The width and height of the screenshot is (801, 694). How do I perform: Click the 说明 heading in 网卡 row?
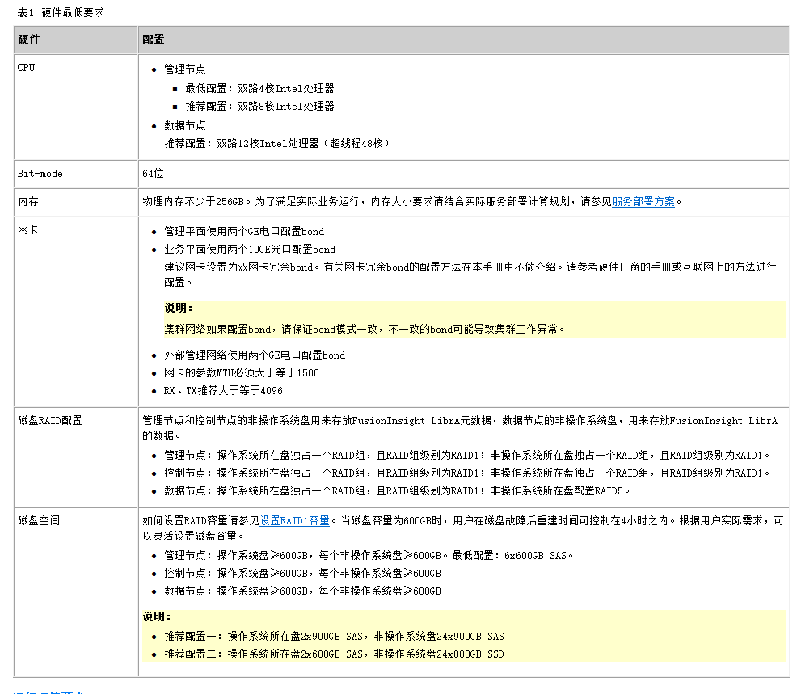179,308
